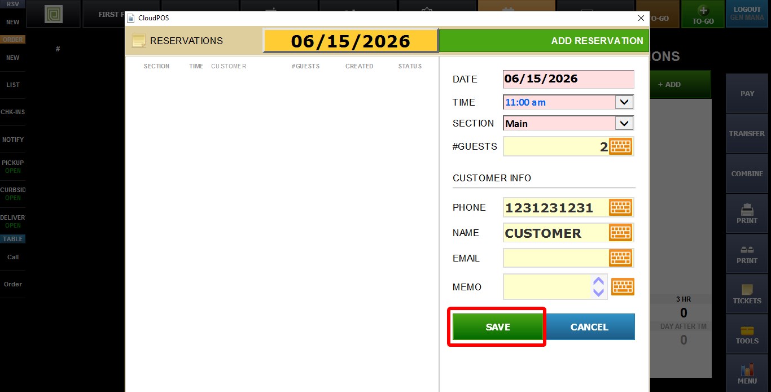The width and height of the screenshot is (771, 392).
Task: Click the STATUS column header
Action: tap(410, 66)
